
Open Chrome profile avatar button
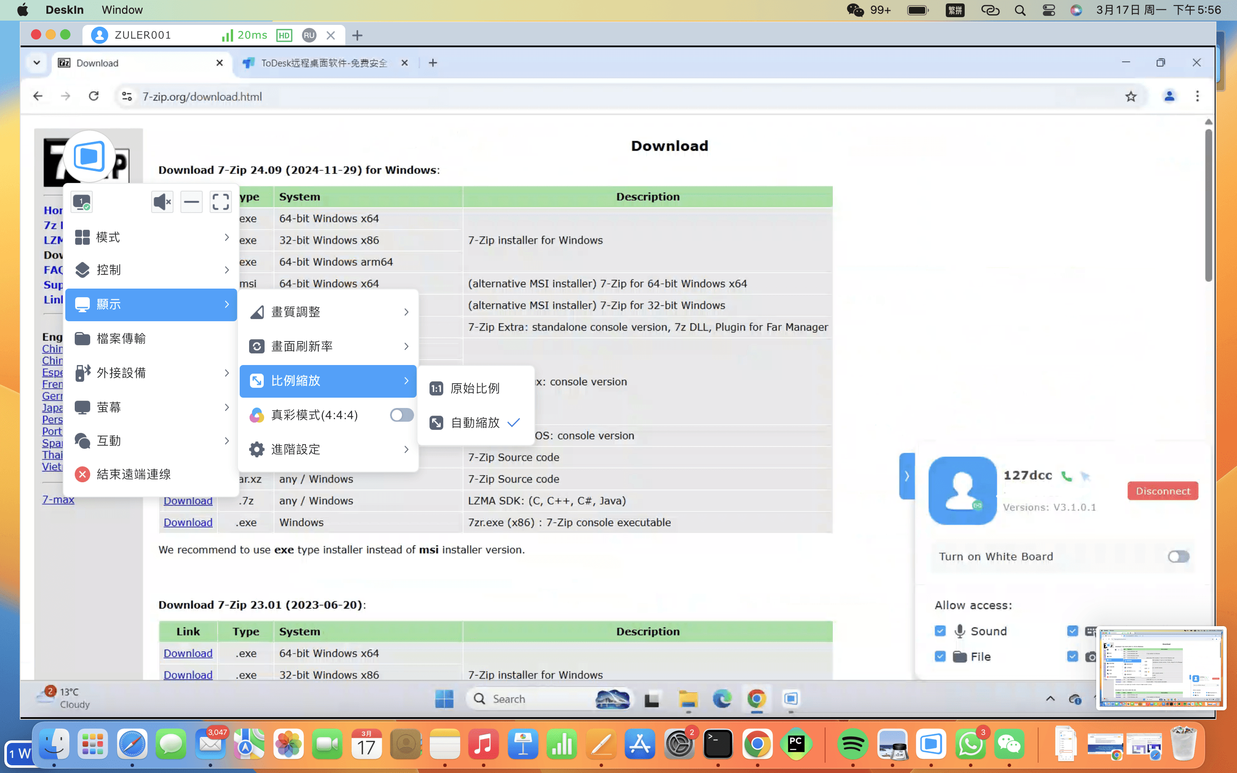click(1169, 96)
